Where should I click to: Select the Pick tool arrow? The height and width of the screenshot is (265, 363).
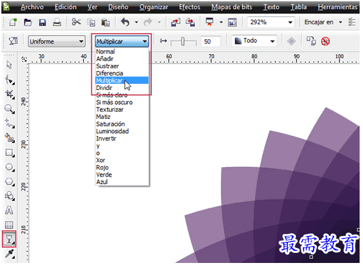click(x=9, y=65)
